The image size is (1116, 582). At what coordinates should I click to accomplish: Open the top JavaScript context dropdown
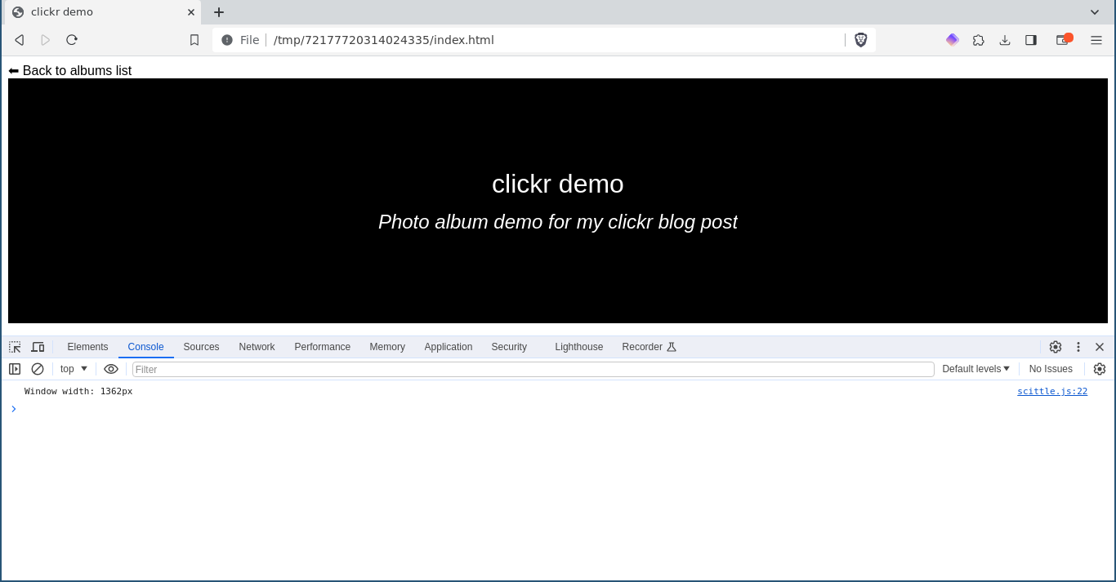[x=74, y=369]
